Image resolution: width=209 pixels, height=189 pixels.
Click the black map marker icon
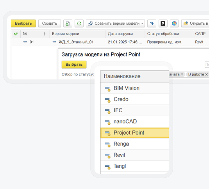tap(163, 23)
